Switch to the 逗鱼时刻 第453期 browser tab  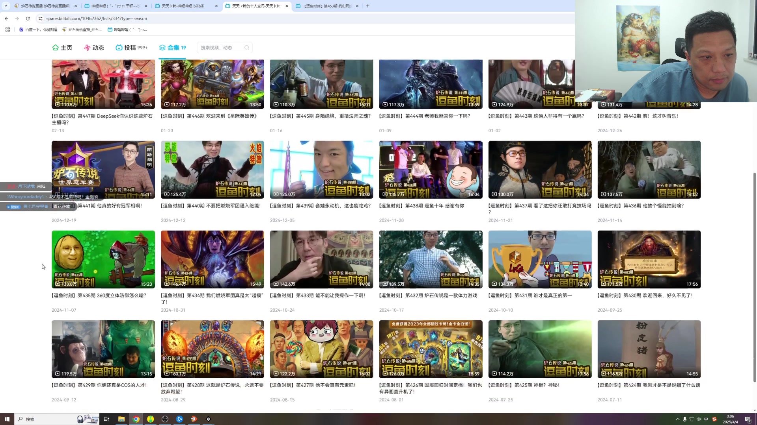327,6
